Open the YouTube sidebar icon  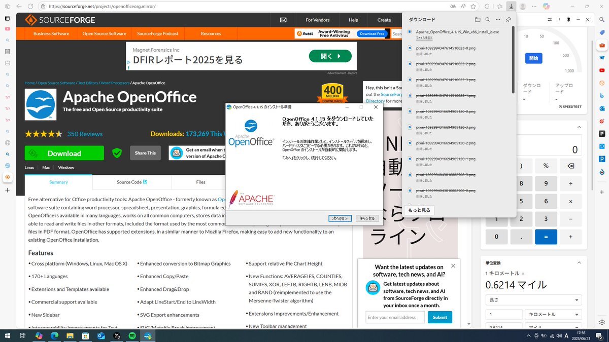point(602,70)
